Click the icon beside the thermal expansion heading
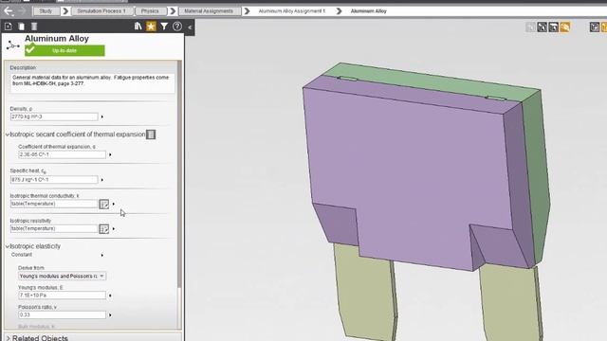Image resolution: width=607 pixels, height=341 pixels. 151,135
